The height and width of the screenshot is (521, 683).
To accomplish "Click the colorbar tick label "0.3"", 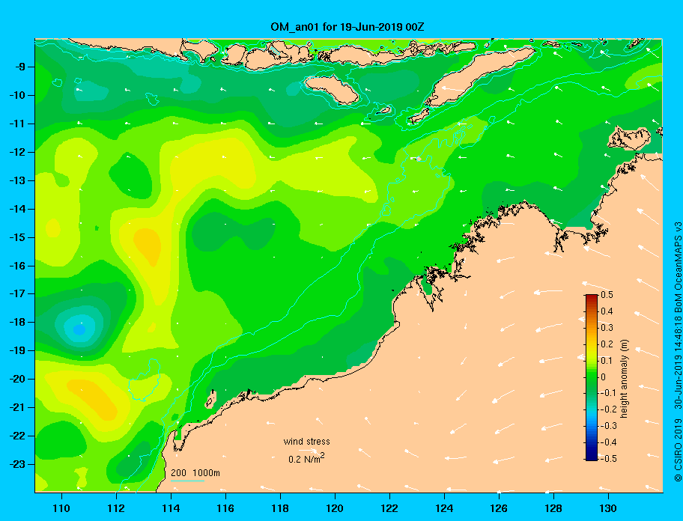I will tap(607, 328).
